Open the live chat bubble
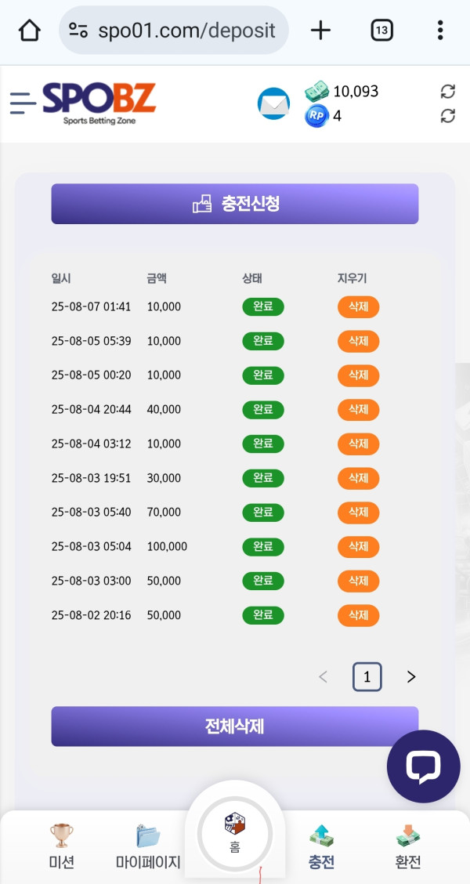The height and width of the screenshot is (884, 470). point(423,766)
